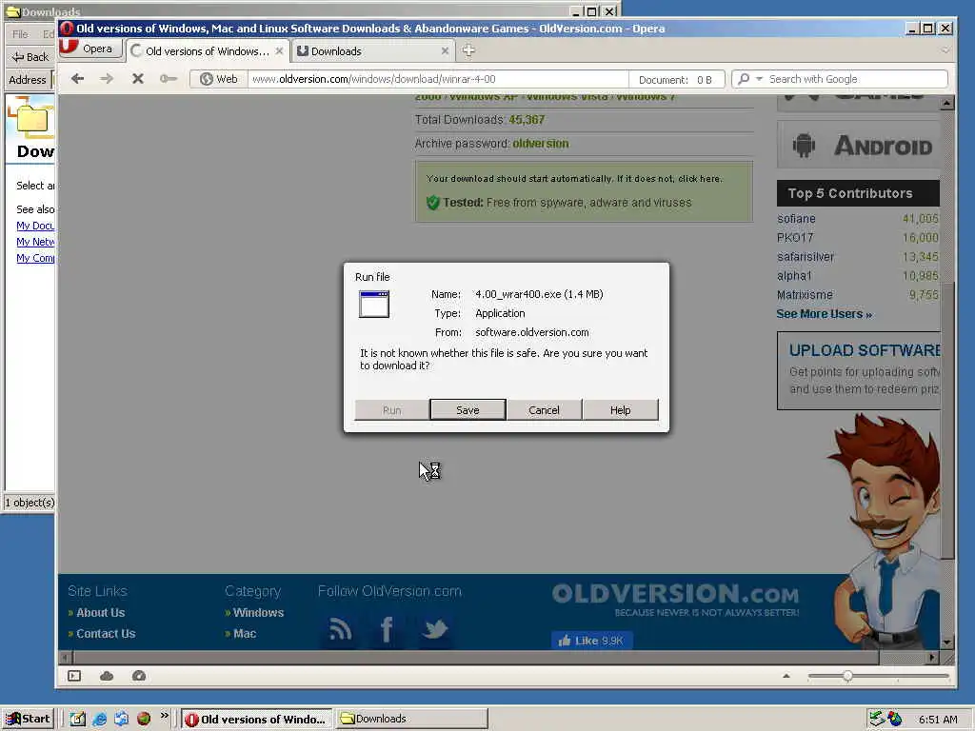This screenshot has width=975, height=731.
Task: Focus the Search with Google field
Action: coord(856,79)
